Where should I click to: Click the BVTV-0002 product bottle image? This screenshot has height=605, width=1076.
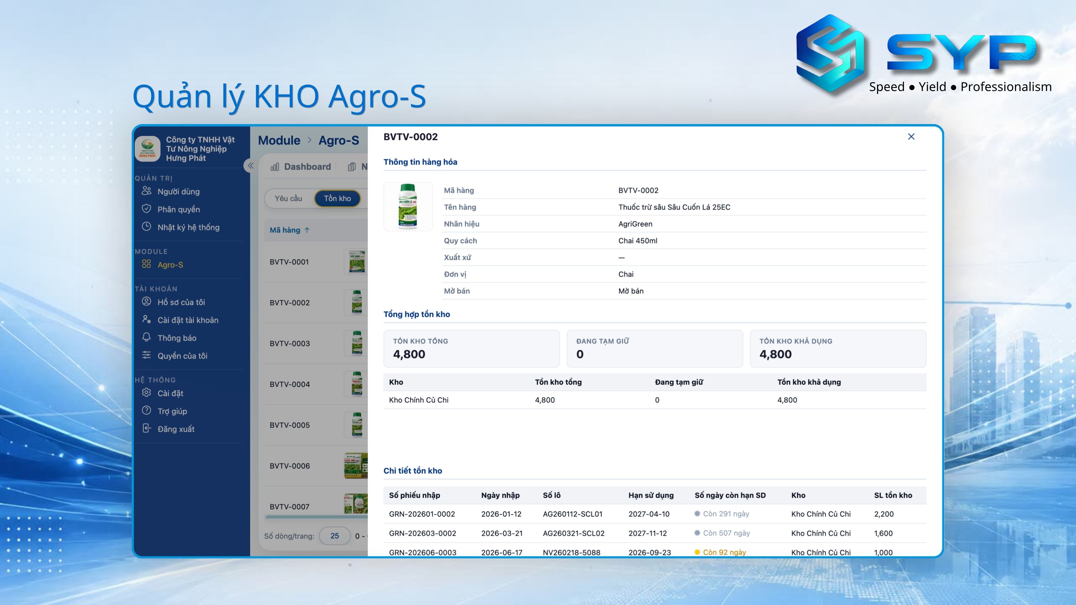tap(408, 206)
